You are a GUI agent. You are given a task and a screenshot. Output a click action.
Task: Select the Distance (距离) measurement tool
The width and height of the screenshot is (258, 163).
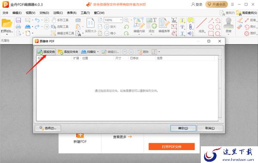coord(251,20)
